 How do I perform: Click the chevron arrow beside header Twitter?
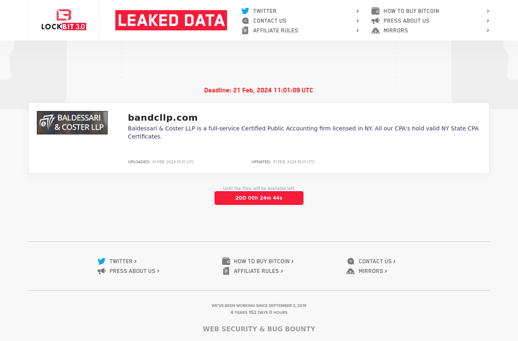[357, 11]
